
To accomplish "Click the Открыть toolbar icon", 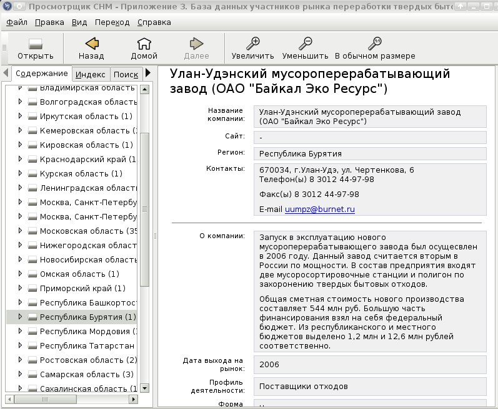I will point(35,44).
